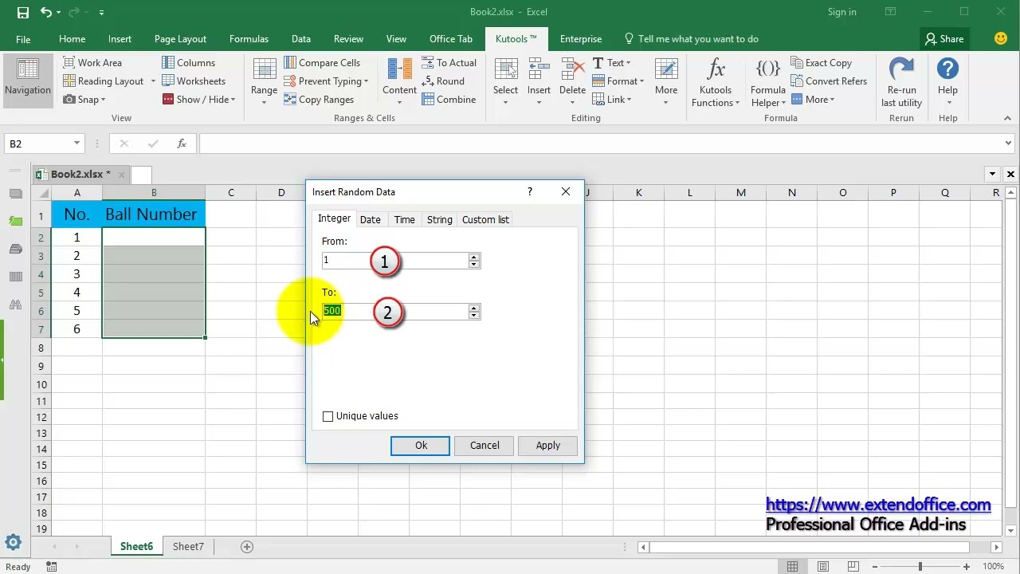1020x574 pixels.
Task: Click Convert Refers tool
Action: click(x=829, y=81)
